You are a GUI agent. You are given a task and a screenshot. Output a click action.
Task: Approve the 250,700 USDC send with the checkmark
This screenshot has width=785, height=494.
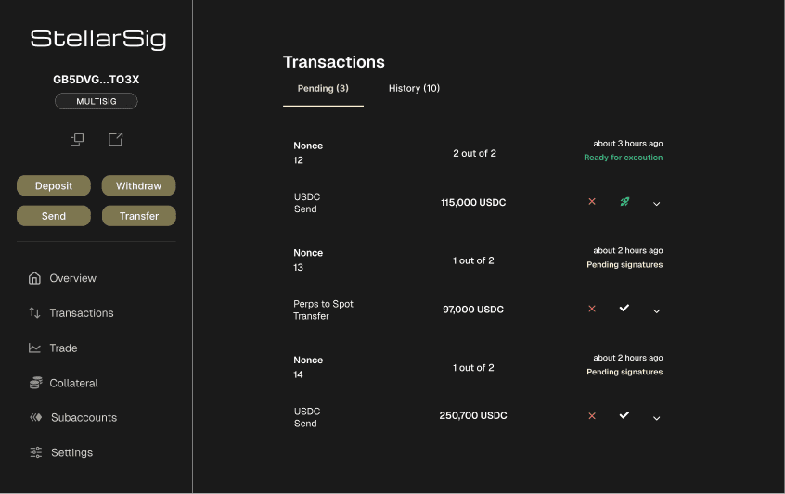pos(624,416)
